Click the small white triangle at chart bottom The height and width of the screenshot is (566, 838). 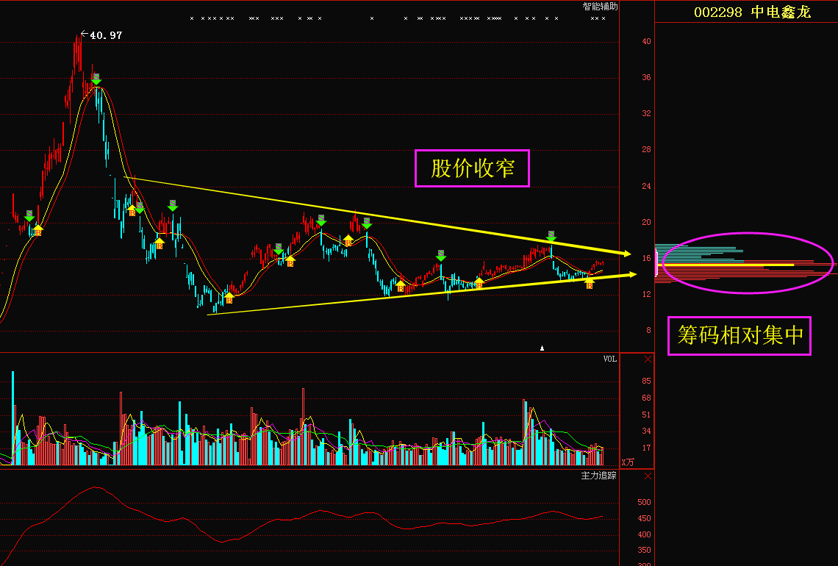[542, 348]
